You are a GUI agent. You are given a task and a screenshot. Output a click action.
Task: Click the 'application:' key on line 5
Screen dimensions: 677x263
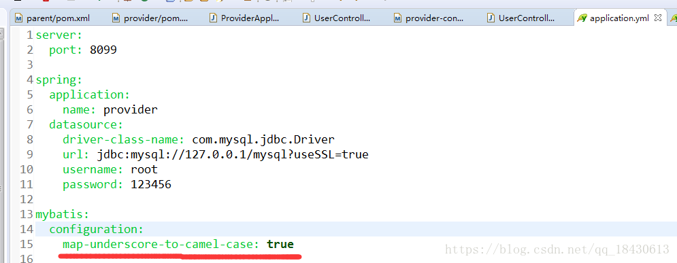(x=89, y=94)
